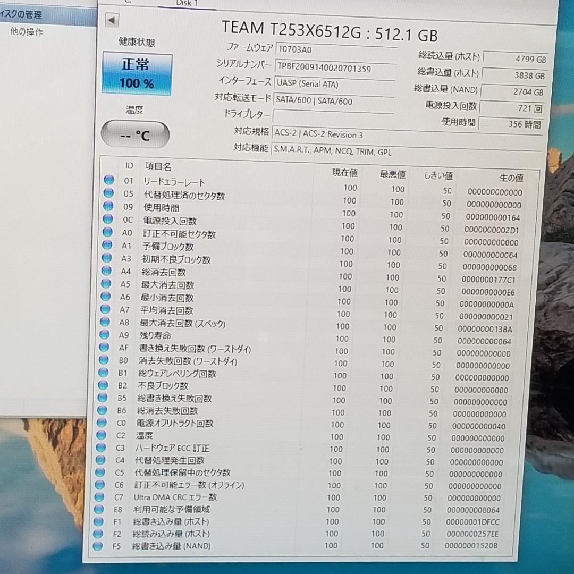Click raw value 0000000257EE in the F2 row
This screenshot has width=574, height=574.
[472, 534]
